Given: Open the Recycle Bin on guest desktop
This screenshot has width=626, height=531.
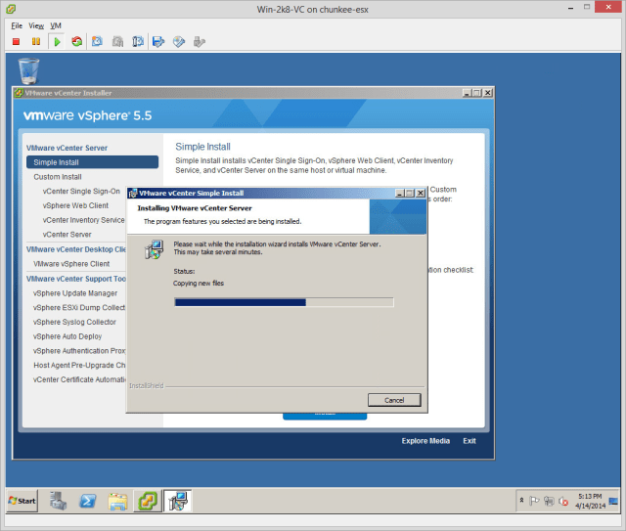Looking at the screenshot, I should [x=28, y=71].
